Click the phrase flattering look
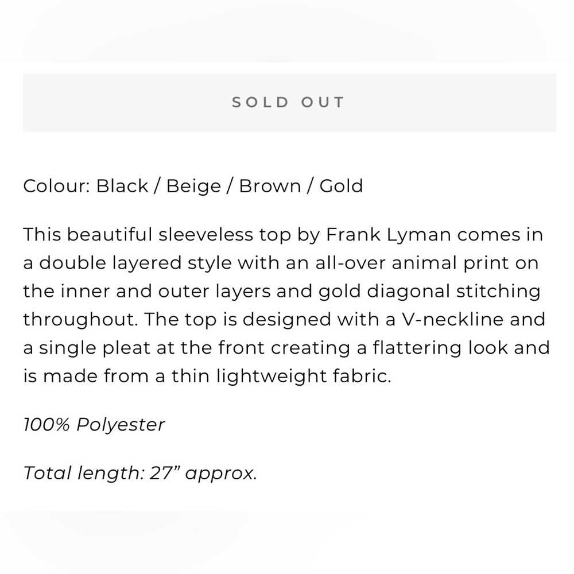574x574 pixels. tap(440, 348)
